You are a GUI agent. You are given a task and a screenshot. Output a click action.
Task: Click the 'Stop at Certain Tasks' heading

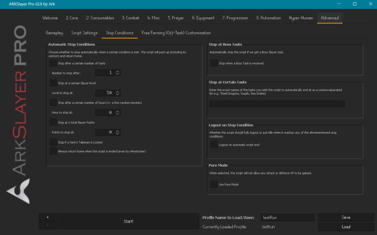pyautogui.click(x=228, y=82)
